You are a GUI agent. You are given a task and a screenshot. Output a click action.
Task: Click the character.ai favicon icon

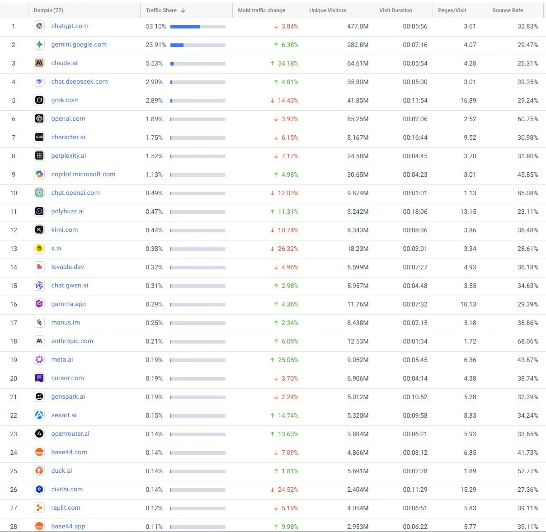(x=39, y=137)
